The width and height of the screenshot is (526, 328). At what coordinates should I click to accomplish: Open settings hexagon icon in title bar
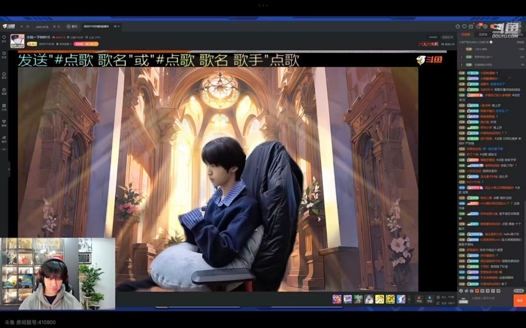coord(485,26)
